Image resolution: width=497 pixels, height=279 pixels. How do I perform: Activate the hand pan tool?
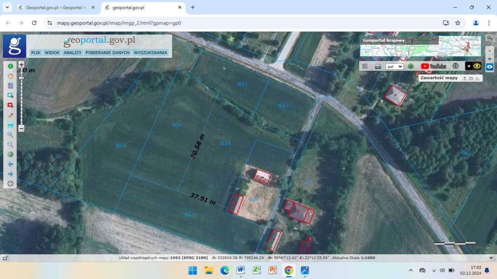[10, 76]
